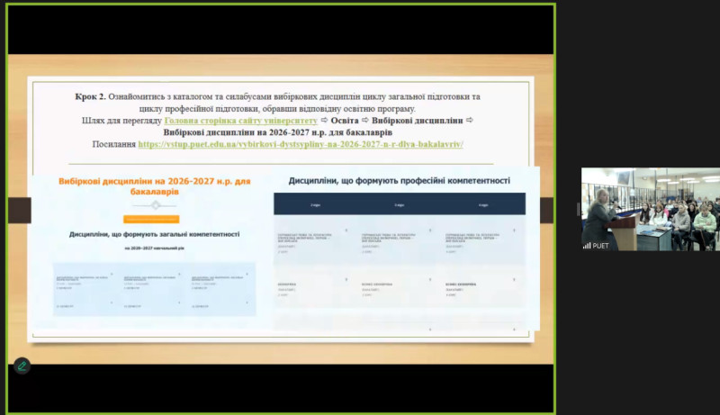
Task: Click the Дисципліни, що формують професійні компетентності heading
Action: (400, 180)
